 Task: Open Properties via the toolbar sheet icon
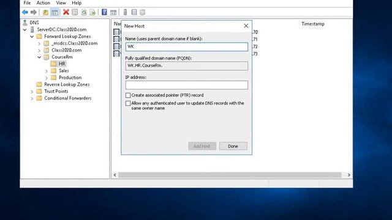coord(75,12)
